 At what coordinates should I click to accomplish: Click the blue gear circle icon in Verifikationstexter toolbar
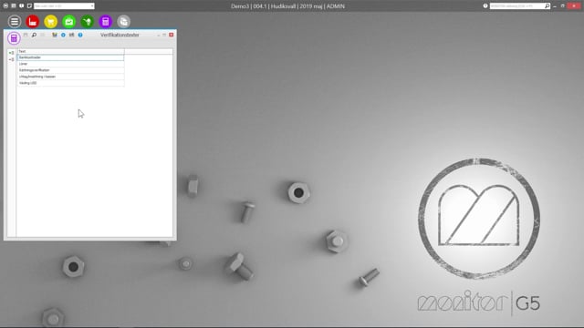(x=63, y=35)
